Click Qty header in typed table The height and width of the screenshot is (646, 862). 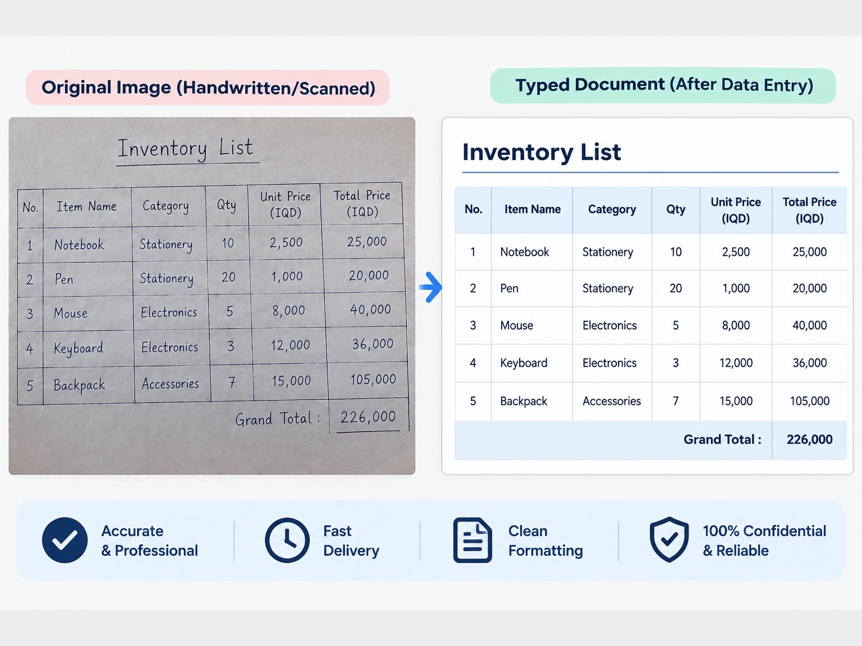pos(676,209)
